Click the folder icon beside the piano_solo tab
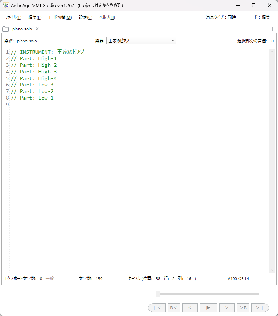This screenshot has width=278, height=316. [6, 29]
